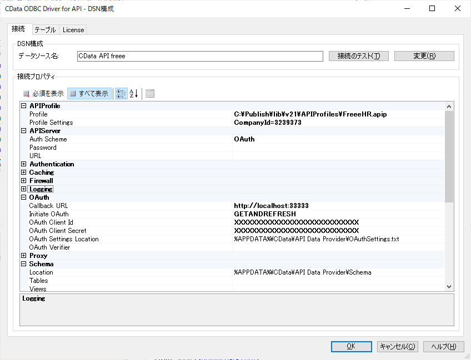Expand the Proxy category
This screenshot has width=471, height=360.
(24, 256)
